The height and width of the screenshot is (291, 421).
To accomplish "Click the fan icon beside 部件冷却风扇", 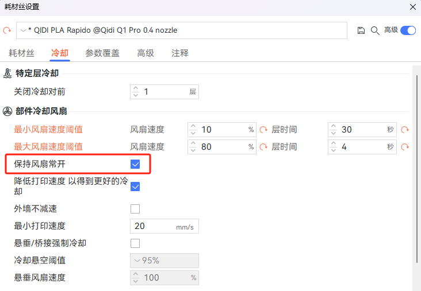I will pyautogui.click(x=7, y=111).
